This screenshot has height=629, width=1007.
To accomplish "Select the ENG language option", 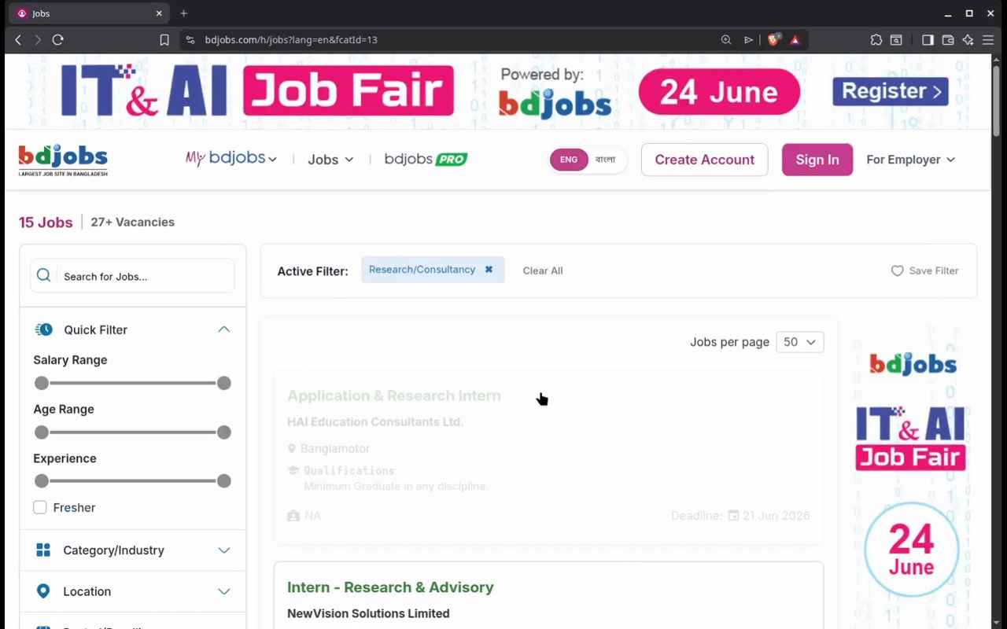I will click(569, 160).
